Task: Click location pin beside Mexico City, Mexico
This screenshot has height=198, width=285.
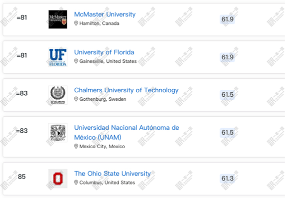Action: (x=76, y=146)
